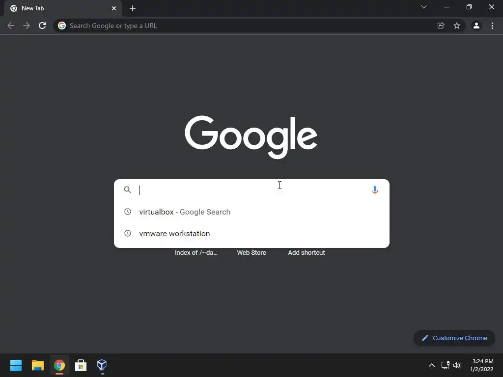The height and width of the screenshot is (377, 503).
Task: Click the browser forward arrow
Action: 27,26
